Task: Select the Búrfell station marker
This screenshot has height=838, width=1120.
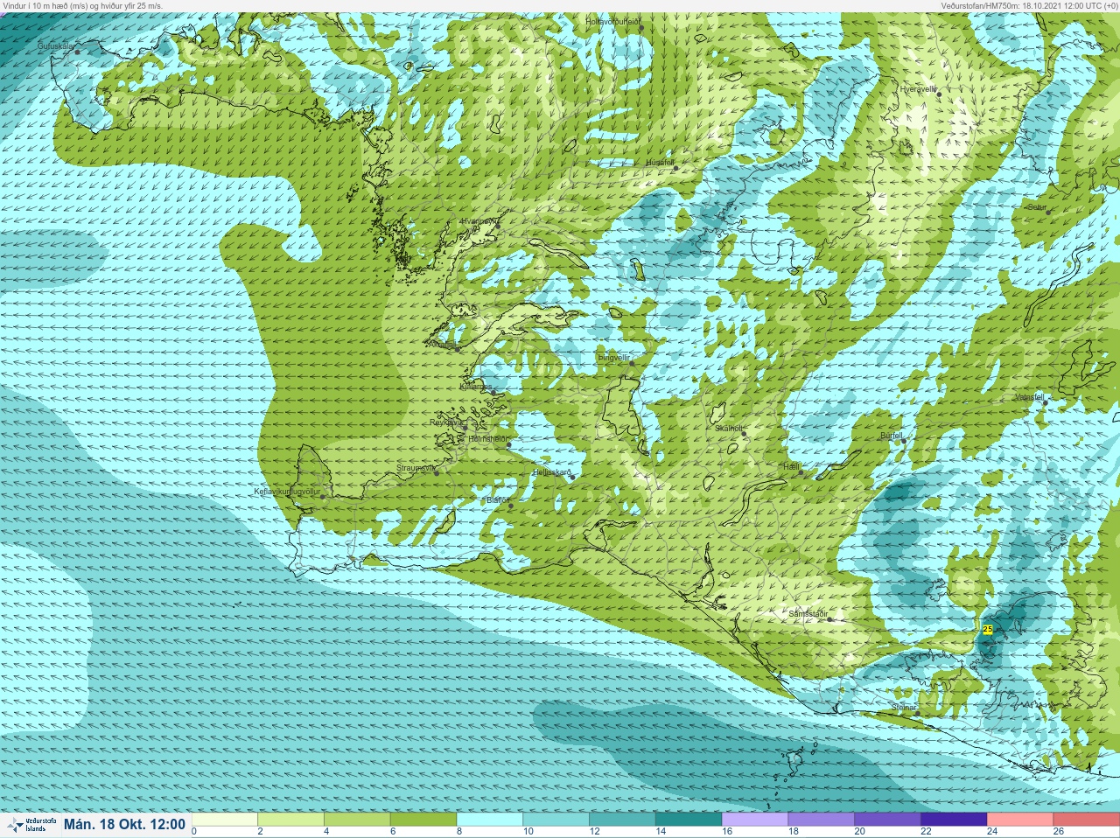Action: [903, 440]
